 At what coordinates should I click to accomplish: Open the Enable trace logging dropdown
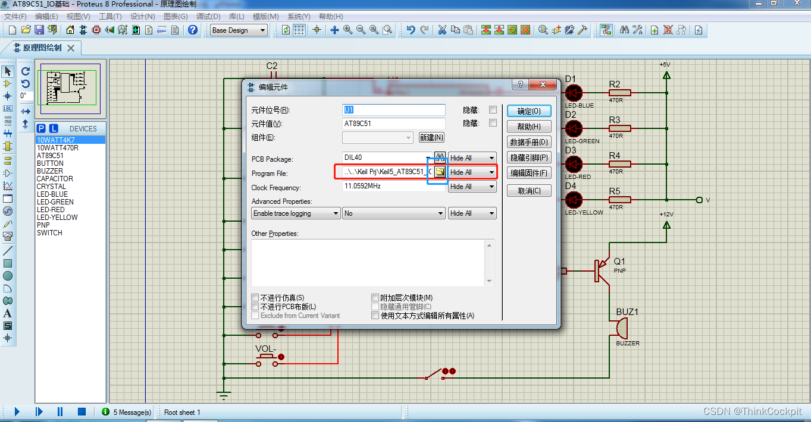pyautogui.click(x=296, y=213)
